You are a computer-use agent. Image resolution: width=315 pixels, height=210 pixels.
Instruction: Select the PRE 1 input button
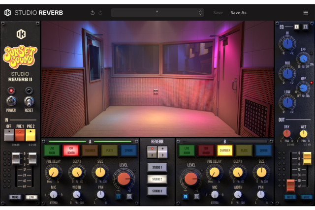click(20, 135)
